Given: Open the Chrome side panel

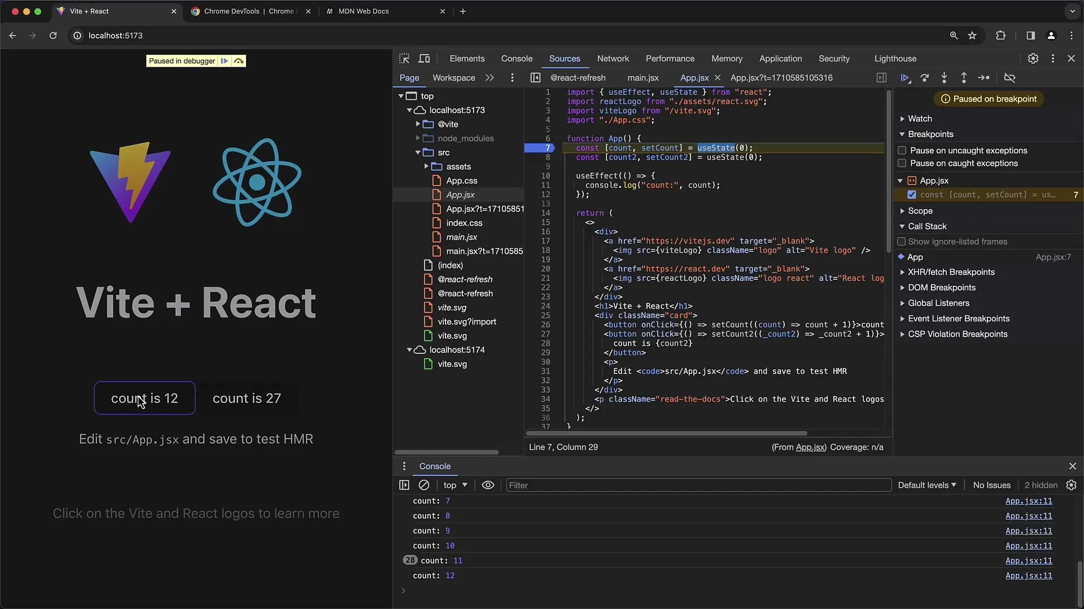Looking at the screenshot, I should point(1030,36).
